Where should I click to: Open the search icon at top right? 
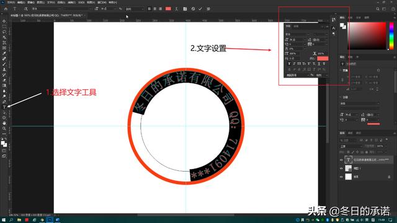(x=378, y=9)
